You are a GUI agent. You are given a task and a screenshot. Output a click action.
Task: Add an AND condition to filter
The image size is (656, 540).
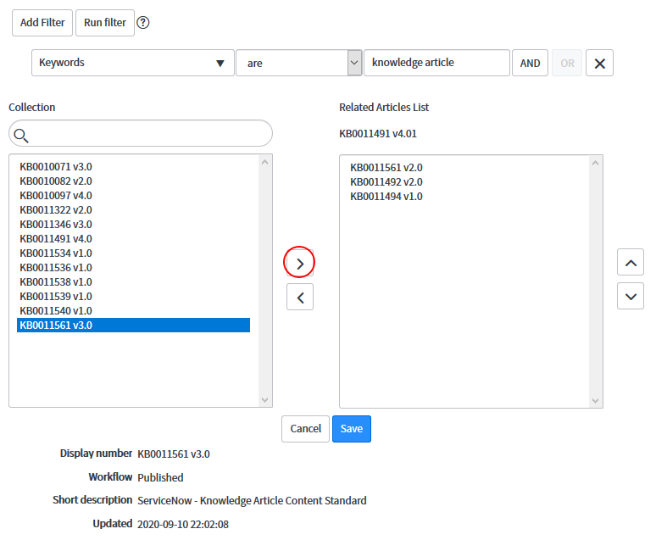click(x=530, y=64)
